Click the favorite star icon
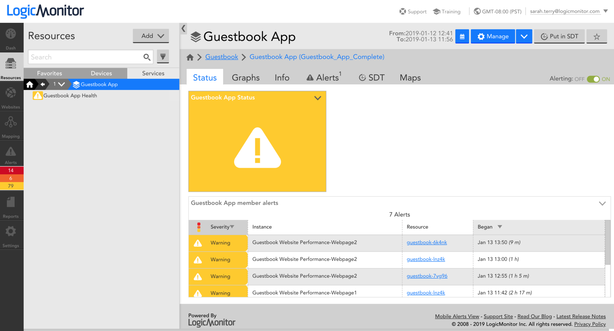 point(597,36)
